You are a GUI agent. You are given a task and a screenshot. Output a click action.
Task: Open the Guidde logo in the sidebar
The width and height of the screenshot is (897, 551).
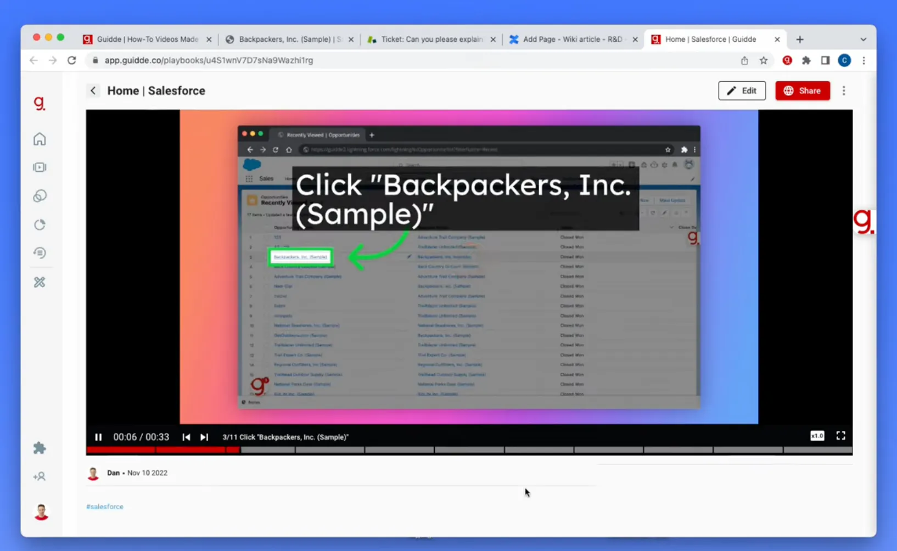pos(40,103)
